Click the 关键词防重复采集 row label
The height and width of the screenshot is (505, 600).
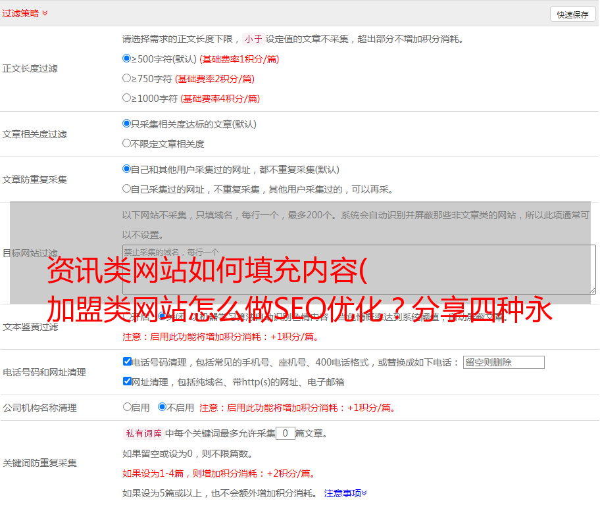[x=39, y=463]
